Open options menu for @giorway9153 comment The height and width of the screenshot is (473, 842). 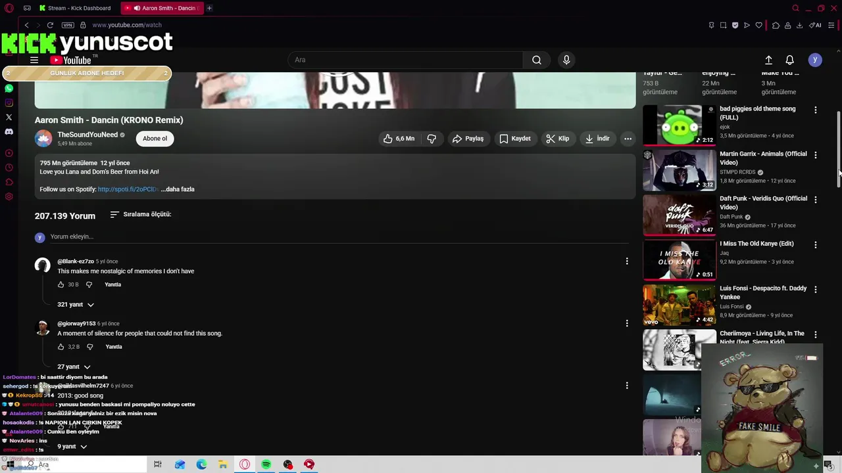[627, 323]
